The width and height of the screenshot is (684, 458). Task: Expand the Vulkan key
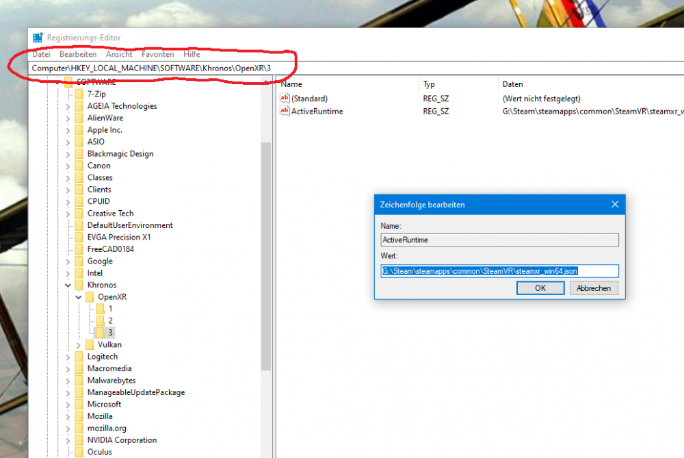tap(79, 345)
